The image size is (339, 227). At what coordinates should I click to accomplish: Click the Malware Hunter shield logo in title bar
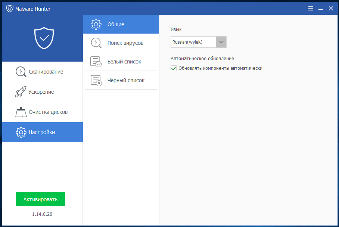(x=9, y=9)
